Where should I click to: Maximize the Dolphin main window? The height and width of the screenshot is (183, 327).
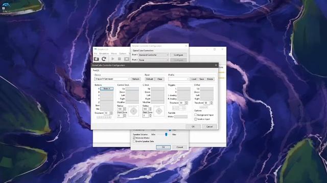tap(215, 49)
